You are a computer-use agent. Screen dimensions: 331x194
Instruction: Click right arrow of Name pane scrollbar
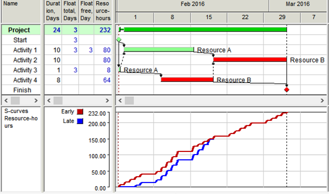(36, 100)
